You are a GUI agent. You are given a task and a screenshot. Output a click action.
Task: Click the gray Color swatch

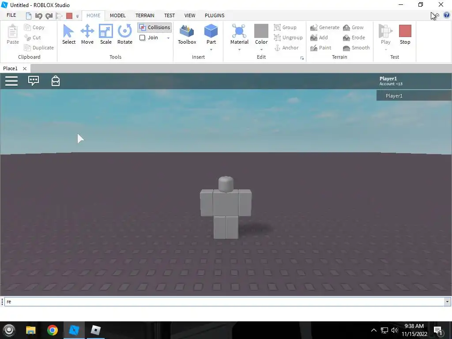tap(261, 31)
